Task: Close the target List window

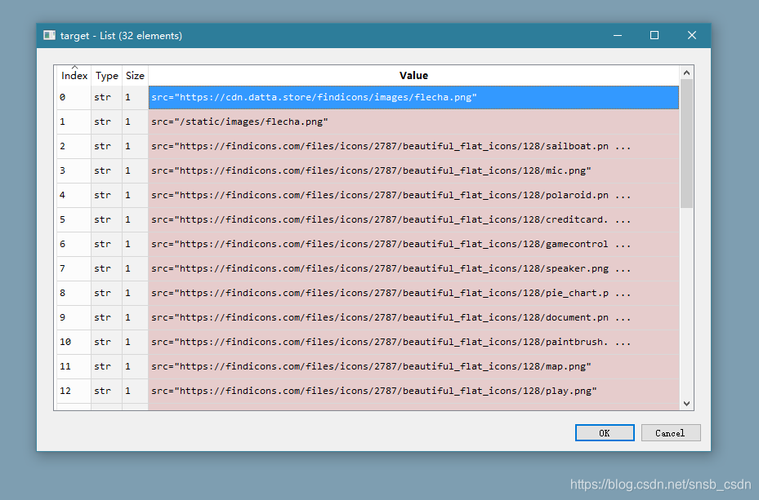Action: click(692, 35)
